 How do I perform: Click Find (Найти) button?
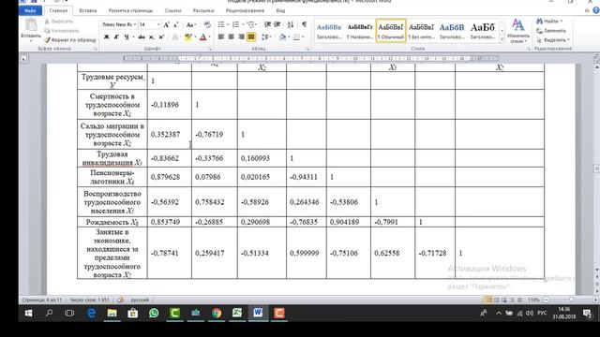click(x=548, y=21)
